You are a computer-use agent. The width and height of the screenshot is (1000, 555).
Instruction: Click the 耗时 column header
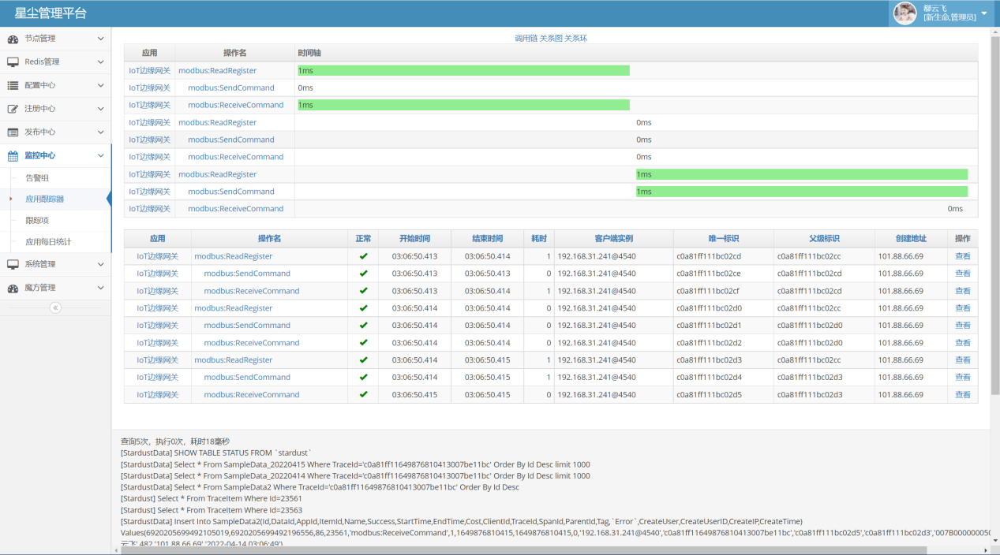coord(539,239)
